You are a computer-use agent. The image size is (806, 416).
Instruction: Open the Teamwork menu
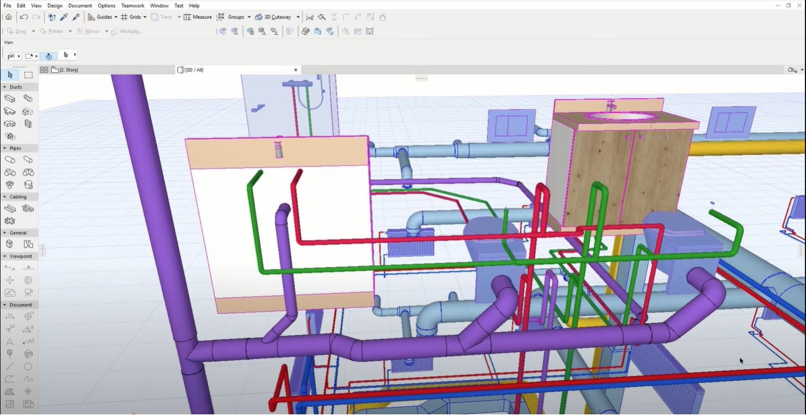[x=132, y=5]
